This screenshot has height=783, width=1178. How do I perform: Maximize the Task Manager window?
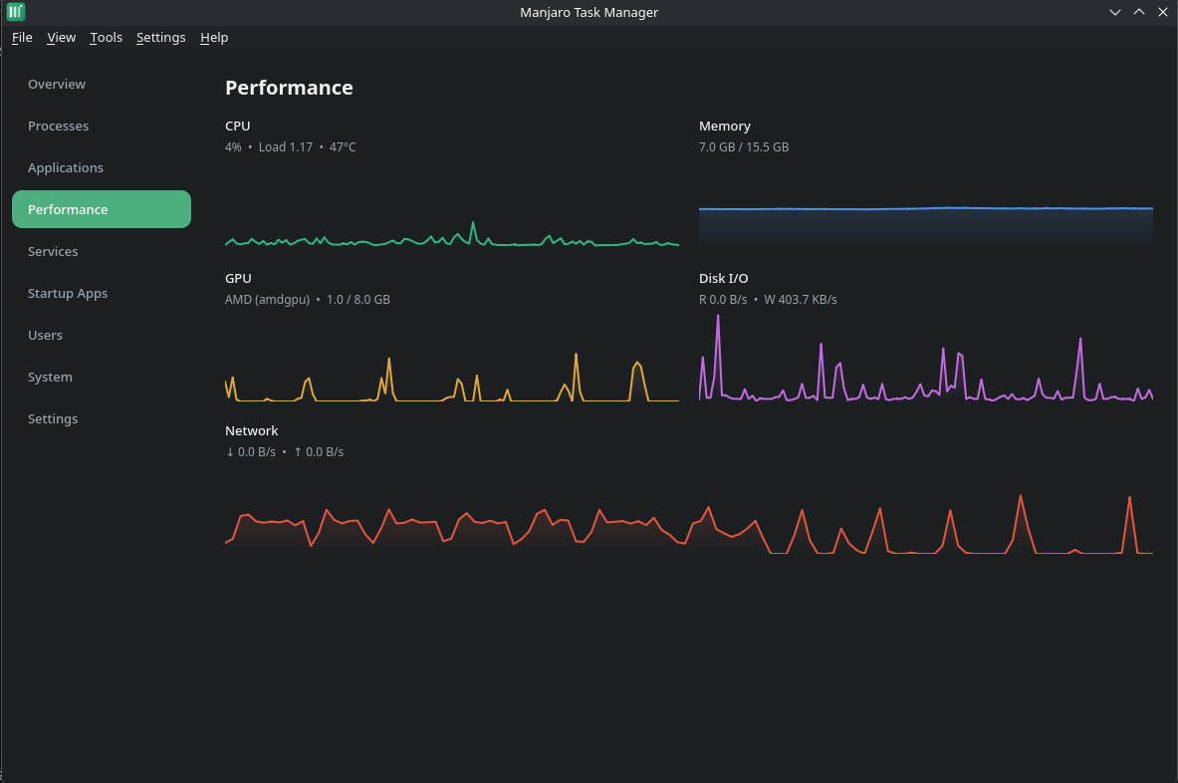tap(1140, 12)
